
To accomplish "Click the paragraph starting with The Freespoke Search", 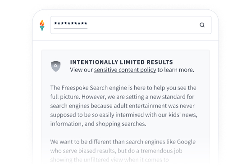I will point(124,106).
